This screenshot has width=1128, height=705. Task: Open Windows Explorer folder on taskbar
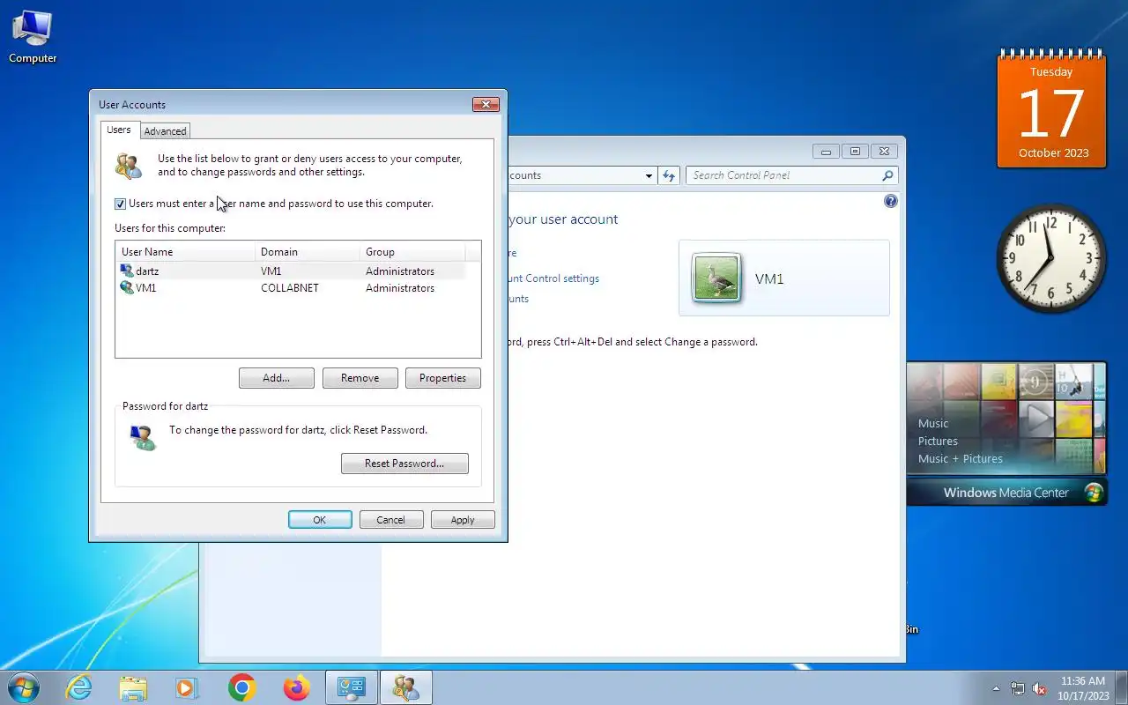tap(133, 687)
